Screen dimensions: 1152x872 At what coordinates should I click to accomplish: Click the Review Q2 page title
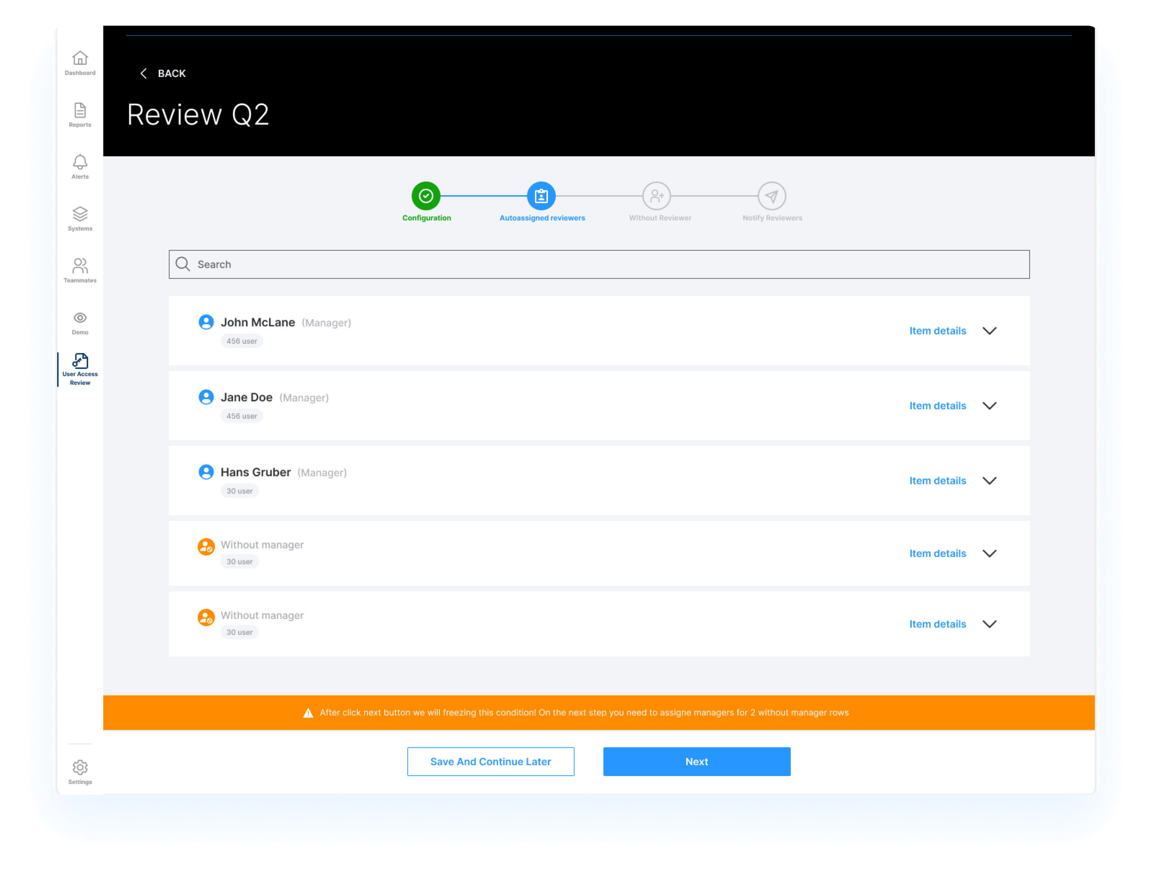(198, 115)
